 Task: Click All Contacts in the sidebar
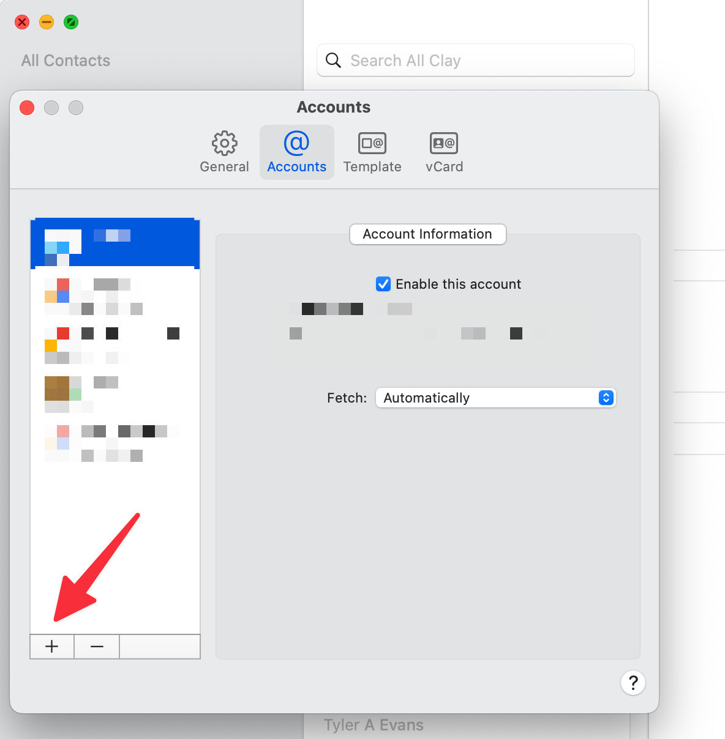pos(66,61)
